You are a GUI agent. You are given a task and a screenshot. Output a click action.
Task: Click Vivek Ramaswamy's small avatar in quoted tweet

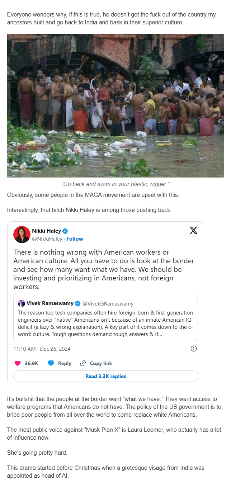22,303
